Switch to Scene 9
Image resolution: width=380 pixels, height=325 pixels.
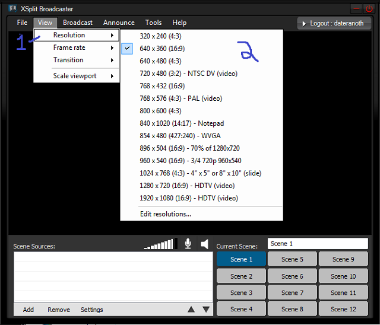coord(343,259)
